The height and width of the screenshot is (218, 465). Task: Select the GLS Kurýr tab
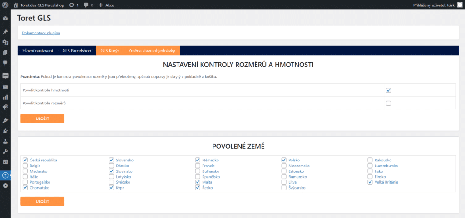tap(110, 51)
